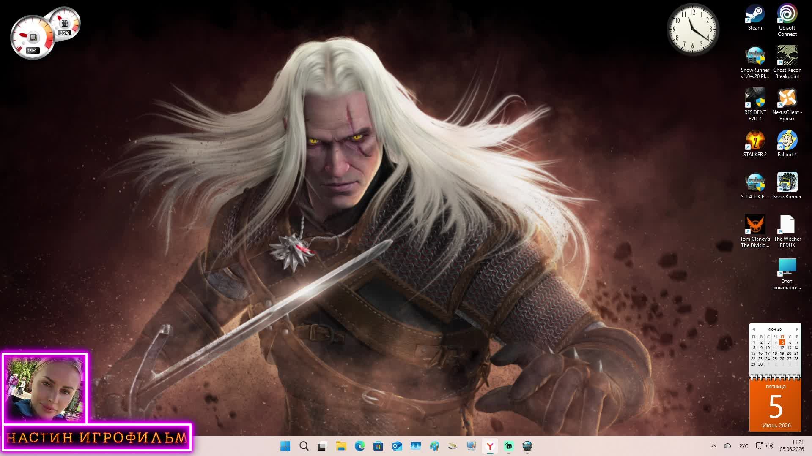Open the Windows Start menu

pyautogui.click(x=285, y=446)
